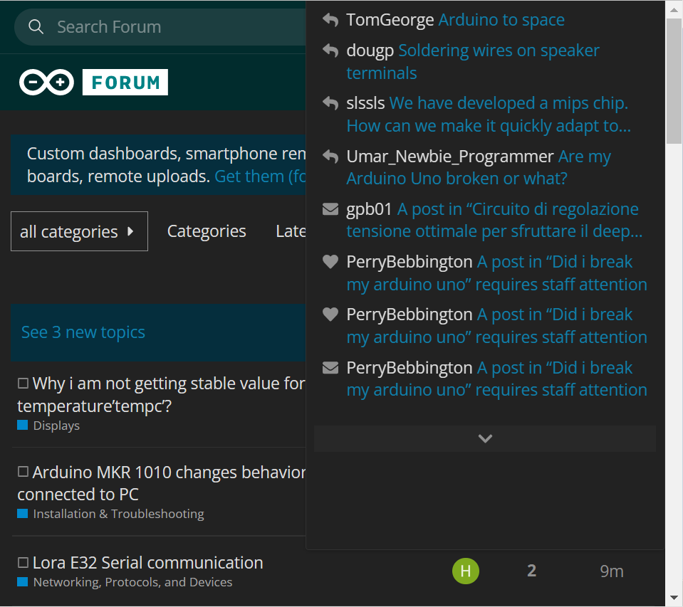Click reply icon beside slssls notification
Image resolution: width=683 pixels, height=607 pixels.
pyautogui.click(x=330, y=104)
